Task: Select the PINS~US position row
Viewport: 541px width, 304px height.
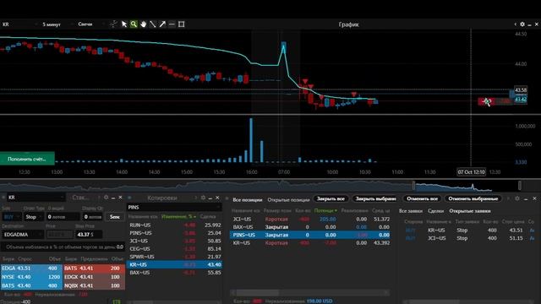Action: click(x=310, y=235)
